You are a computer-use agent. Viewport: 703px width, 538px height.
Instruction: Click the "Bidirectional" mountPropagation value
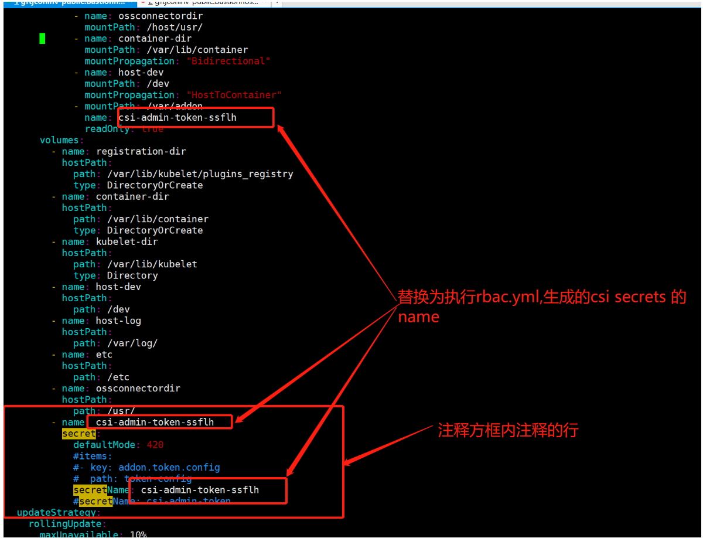(228, 61)
